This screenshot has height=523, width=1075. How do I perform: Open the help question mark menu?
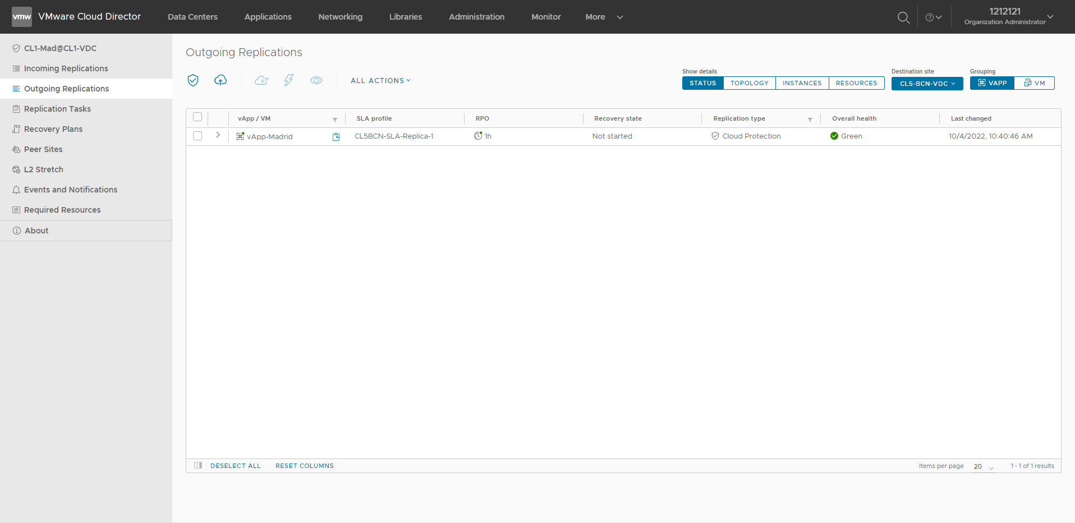[934, 17]
